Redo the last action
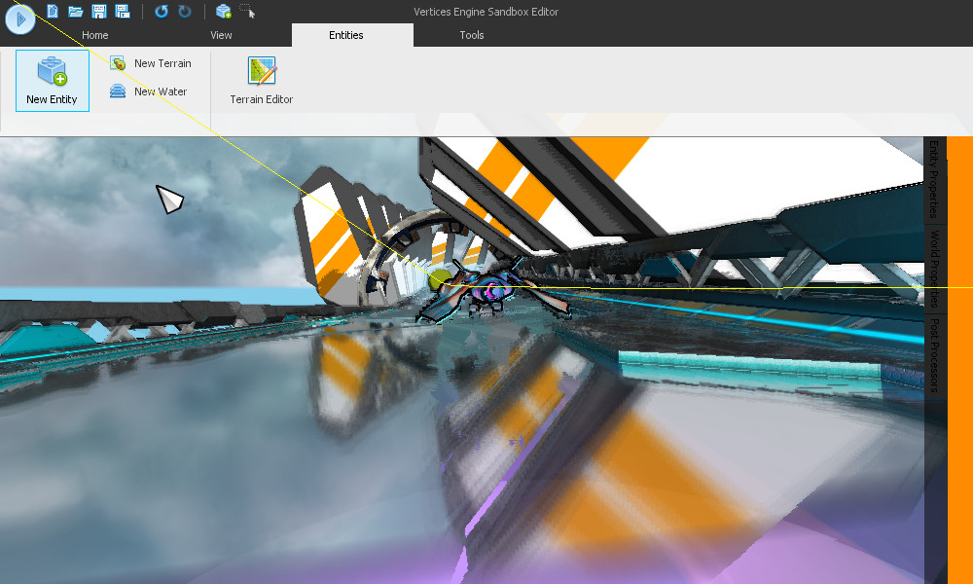 click(184, 11)
